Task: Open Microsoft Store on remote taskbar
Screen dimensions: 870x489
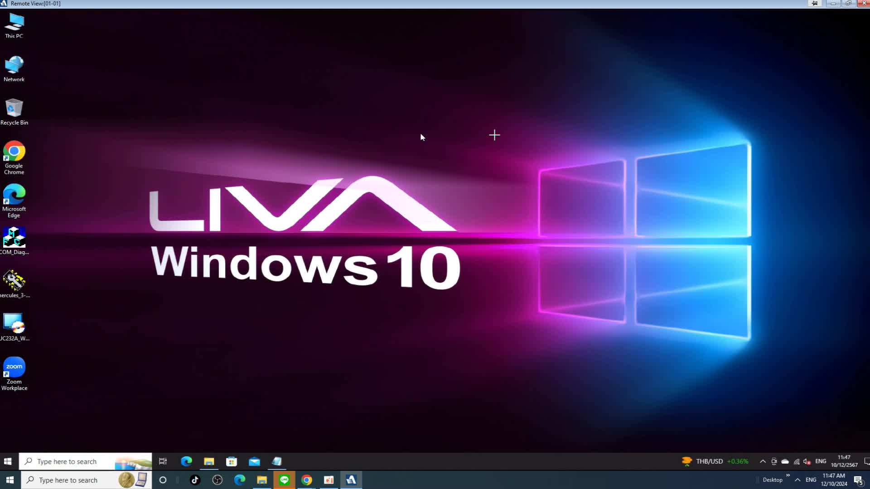Action: point(232,461)
